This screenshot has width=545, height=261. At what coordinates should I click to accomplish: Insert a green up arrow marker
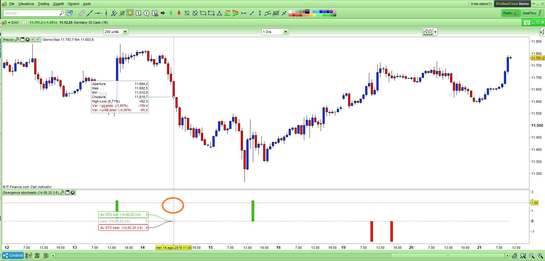point(171,13)
